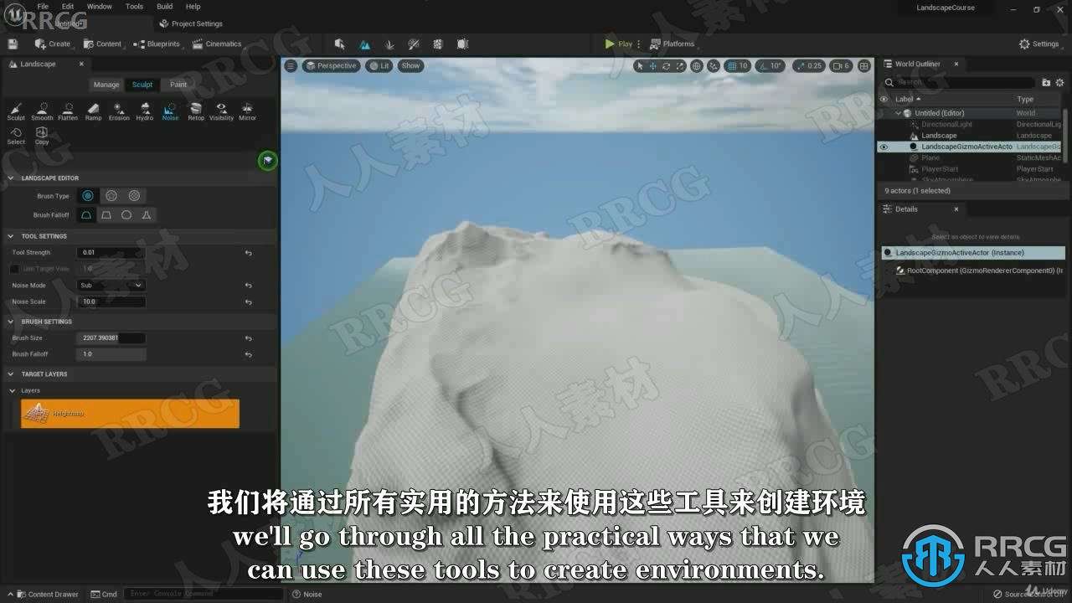This screenshot has width=1072, height=603.
Task: Activate the viewport Rotate tool
Action: pyautogui.click(x=667, y=65)
